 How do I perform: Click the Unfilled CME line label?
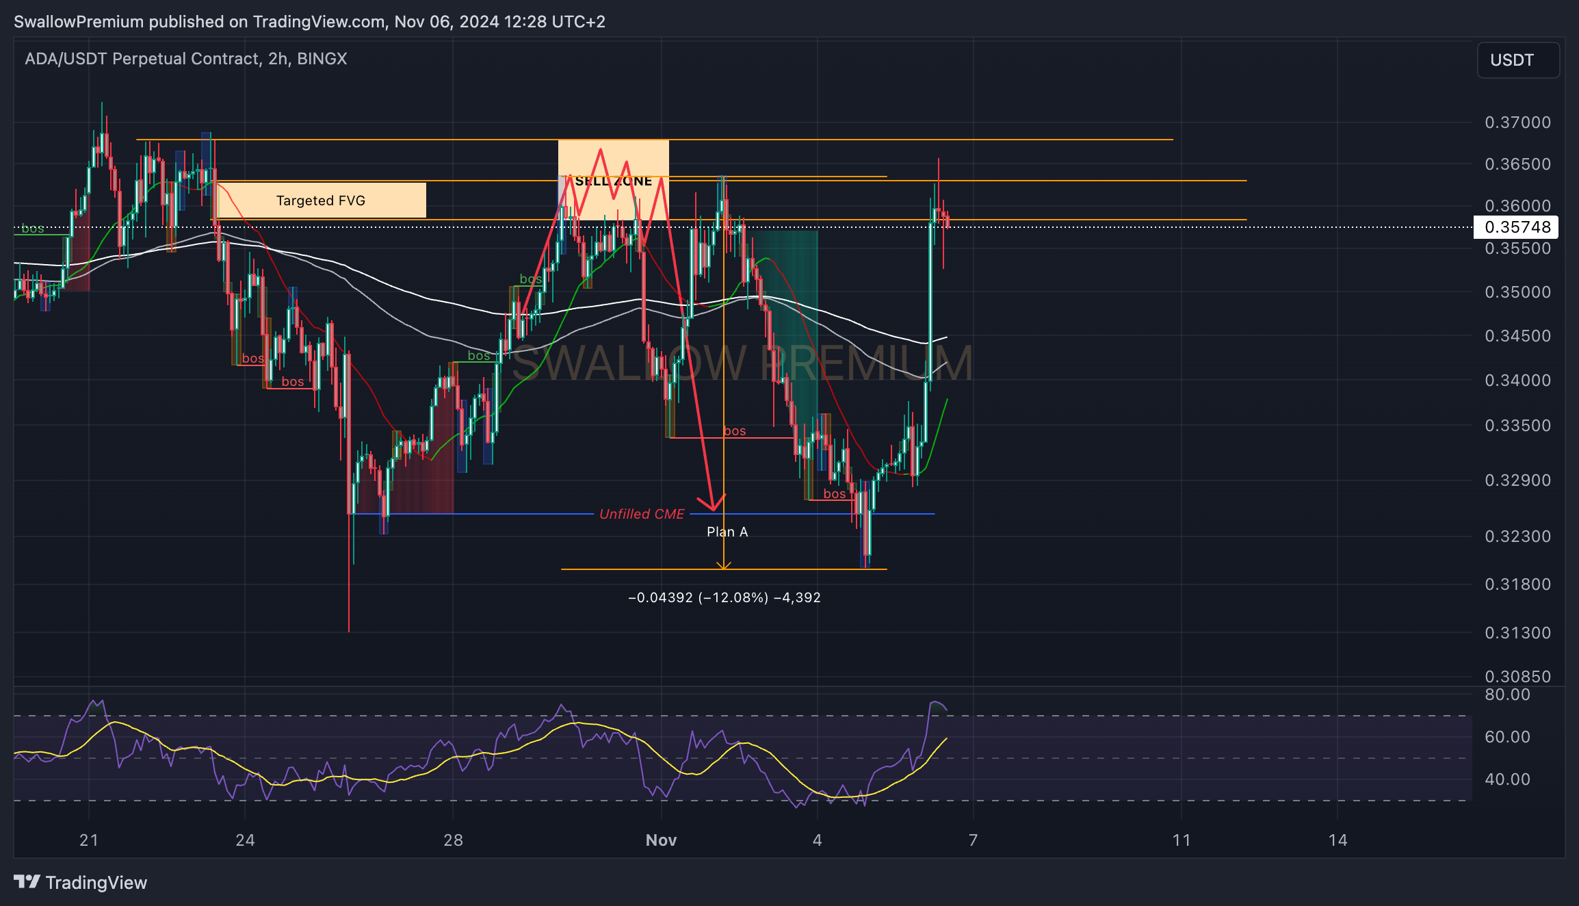pos(642,514)
